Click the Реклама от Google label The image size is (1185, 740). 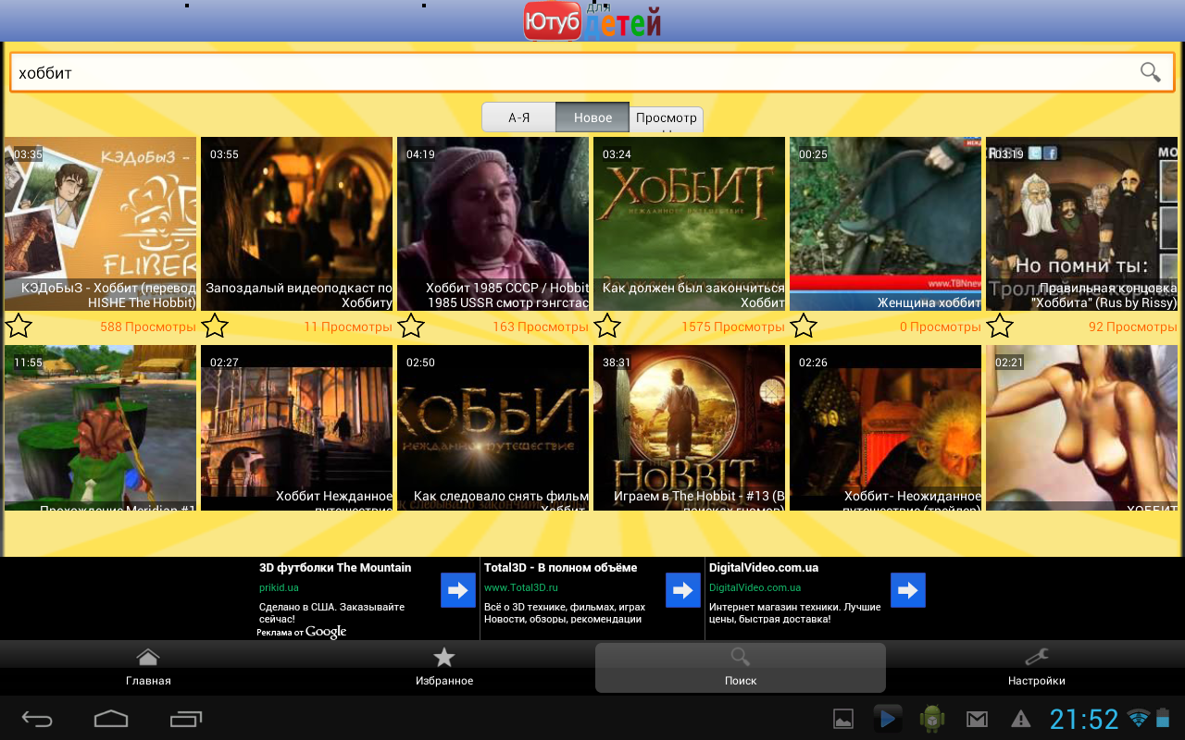302,632
